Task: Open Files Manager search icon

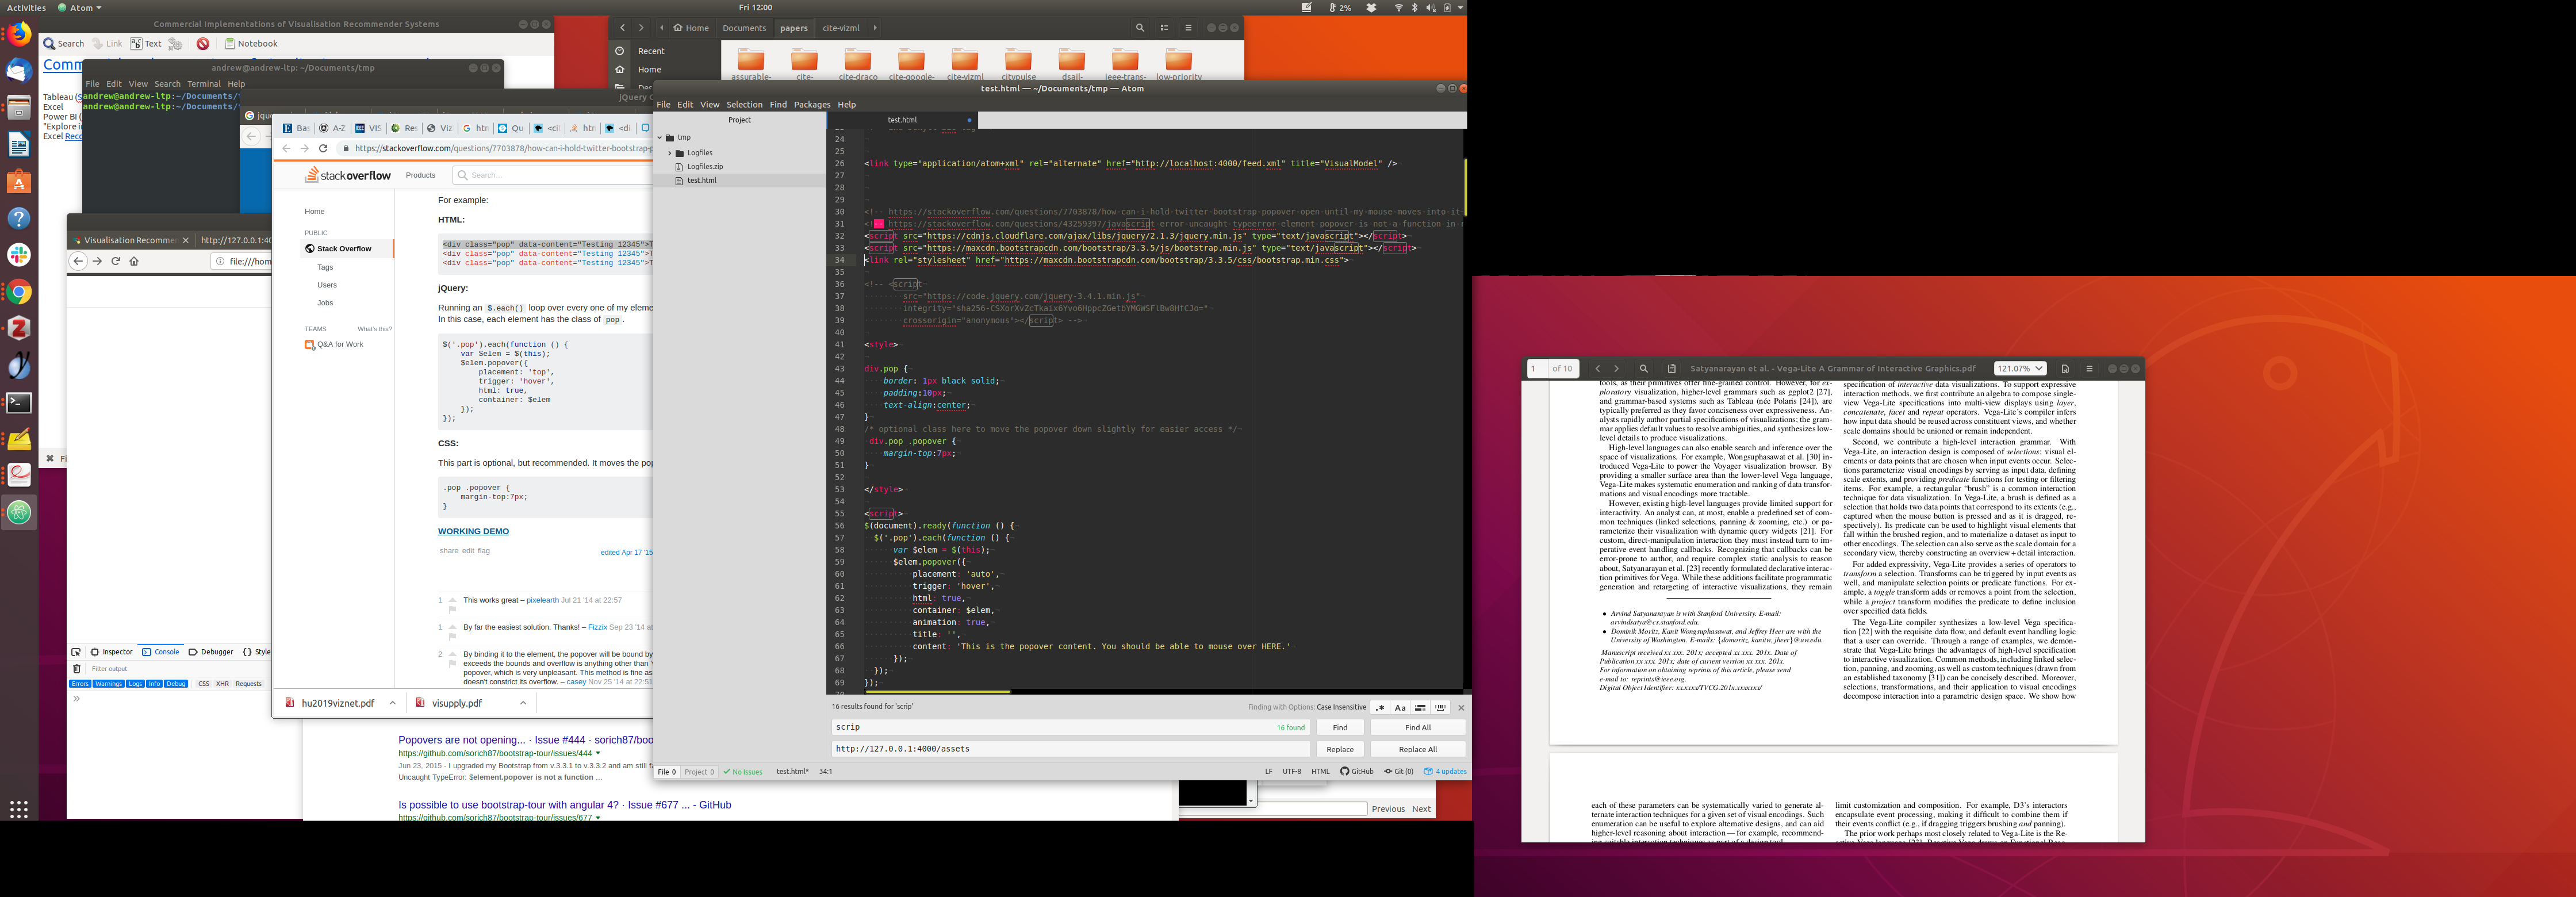Action: (x=1139, y=28)
